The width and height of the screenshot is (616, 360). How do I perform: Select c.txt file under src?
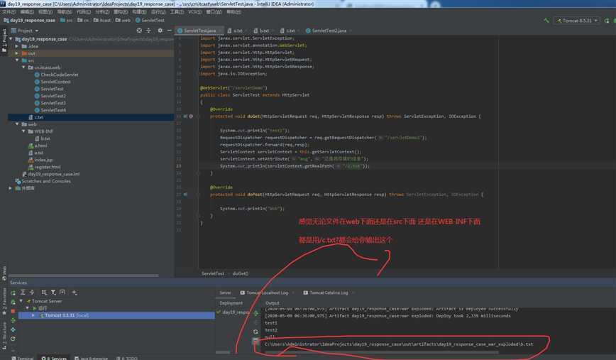pos(35,117)
